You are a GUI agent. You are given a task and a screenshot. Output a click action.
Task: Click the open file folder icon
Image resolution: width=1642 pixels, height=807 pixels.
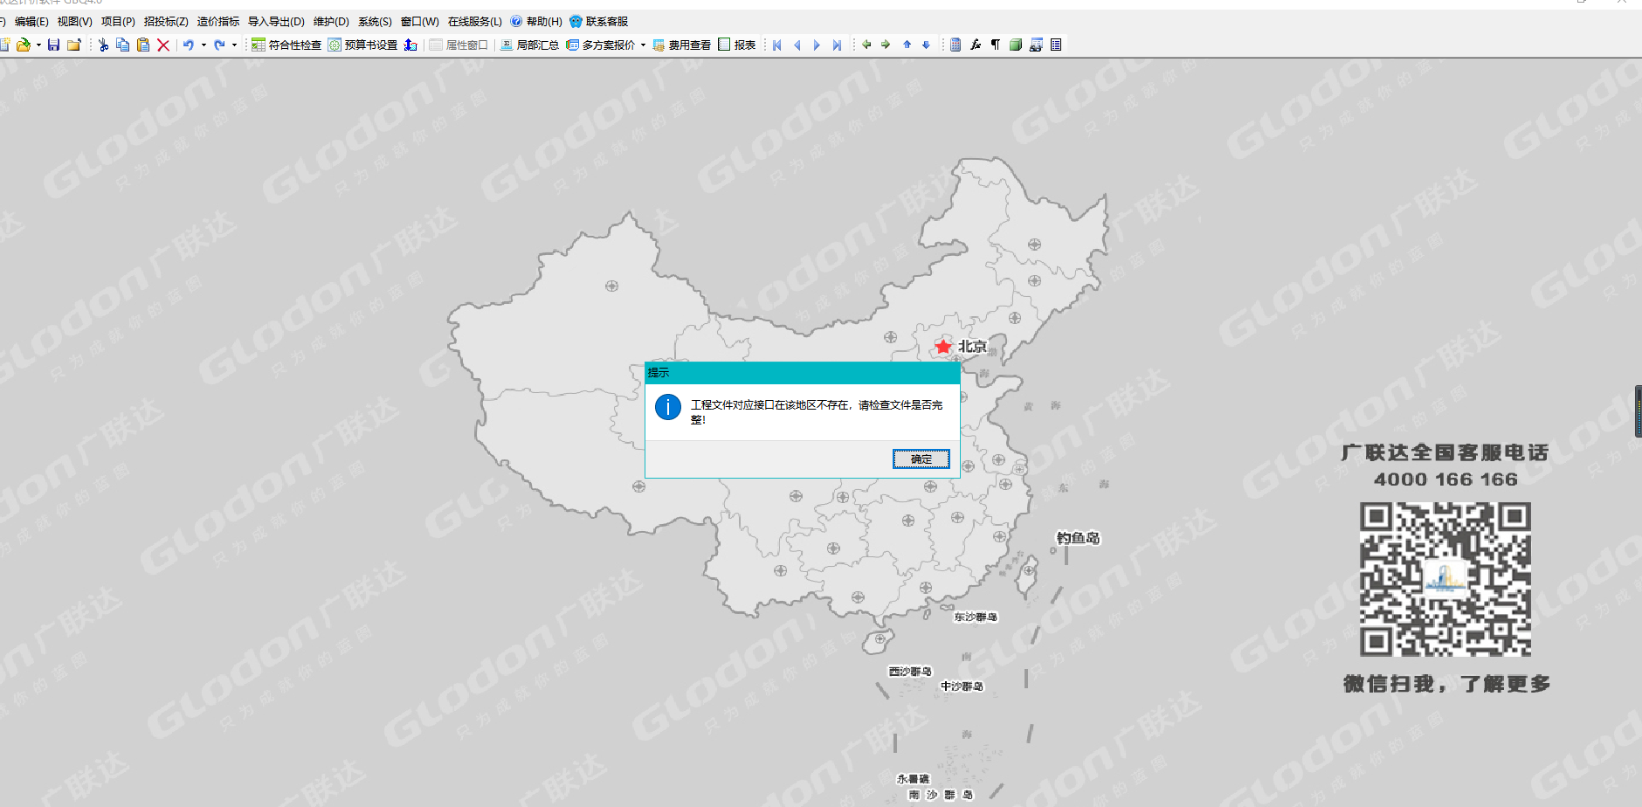[x=24, y=45]
